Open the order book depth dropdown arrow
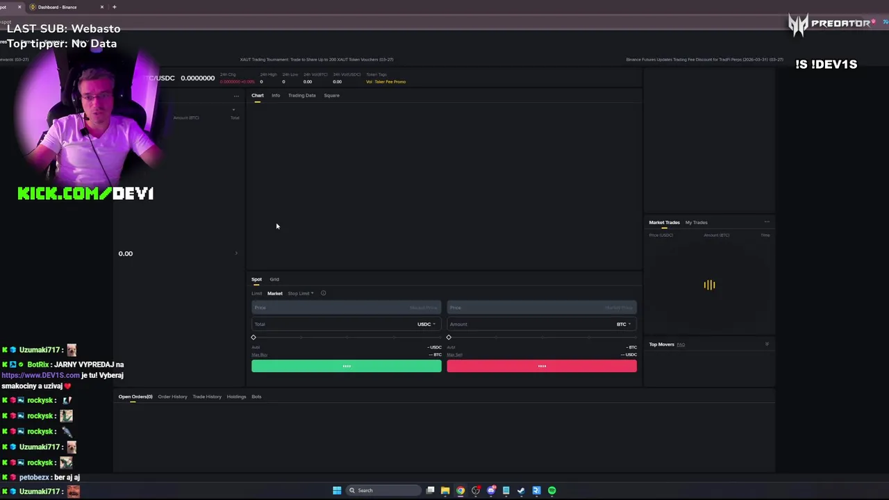Image resolution: width=889 pixels, height=500 pixels. (x=233, y=110)
